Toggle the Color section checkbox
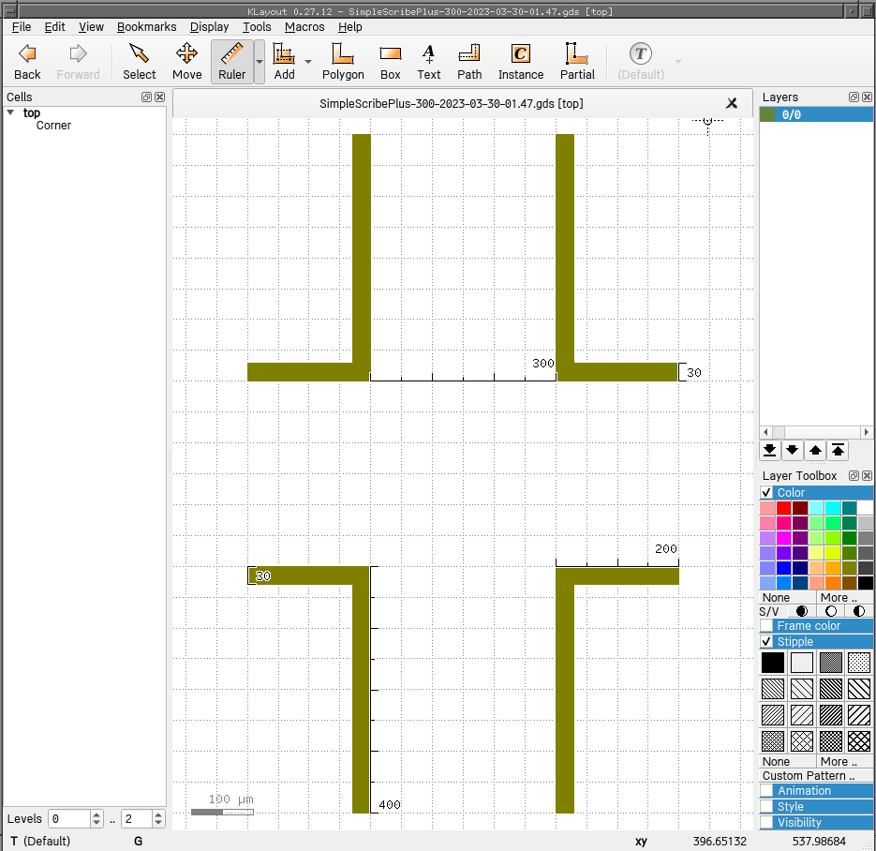This screenshot has height=851, width=876. 766,493
